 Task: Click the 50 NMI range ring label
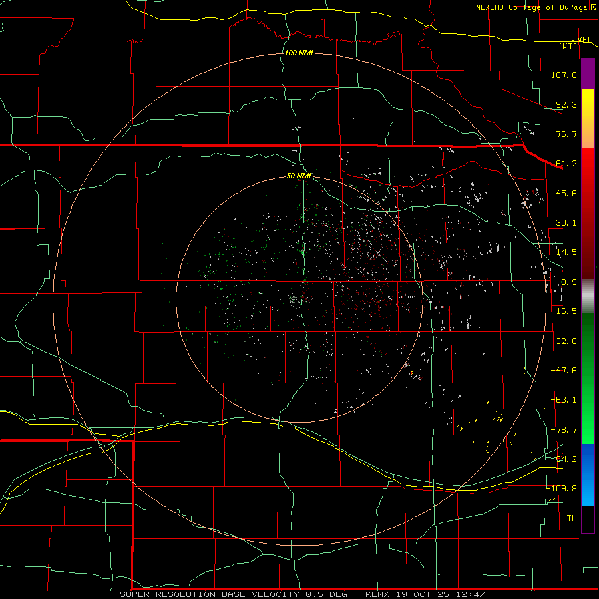point(299,176)
